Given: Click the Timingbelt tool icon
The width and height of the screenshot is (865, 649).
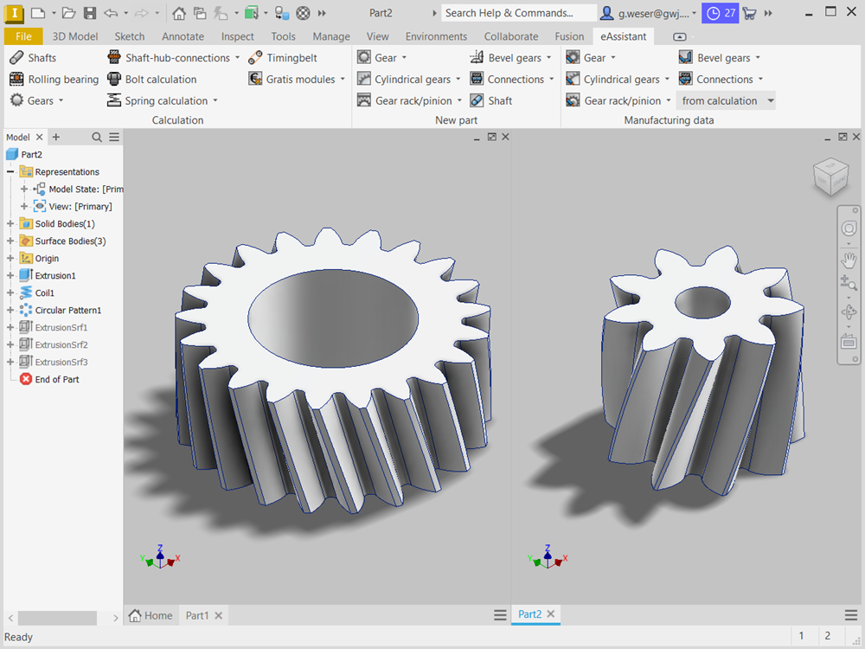Looking at the screenshot, I should pos(255,58).
